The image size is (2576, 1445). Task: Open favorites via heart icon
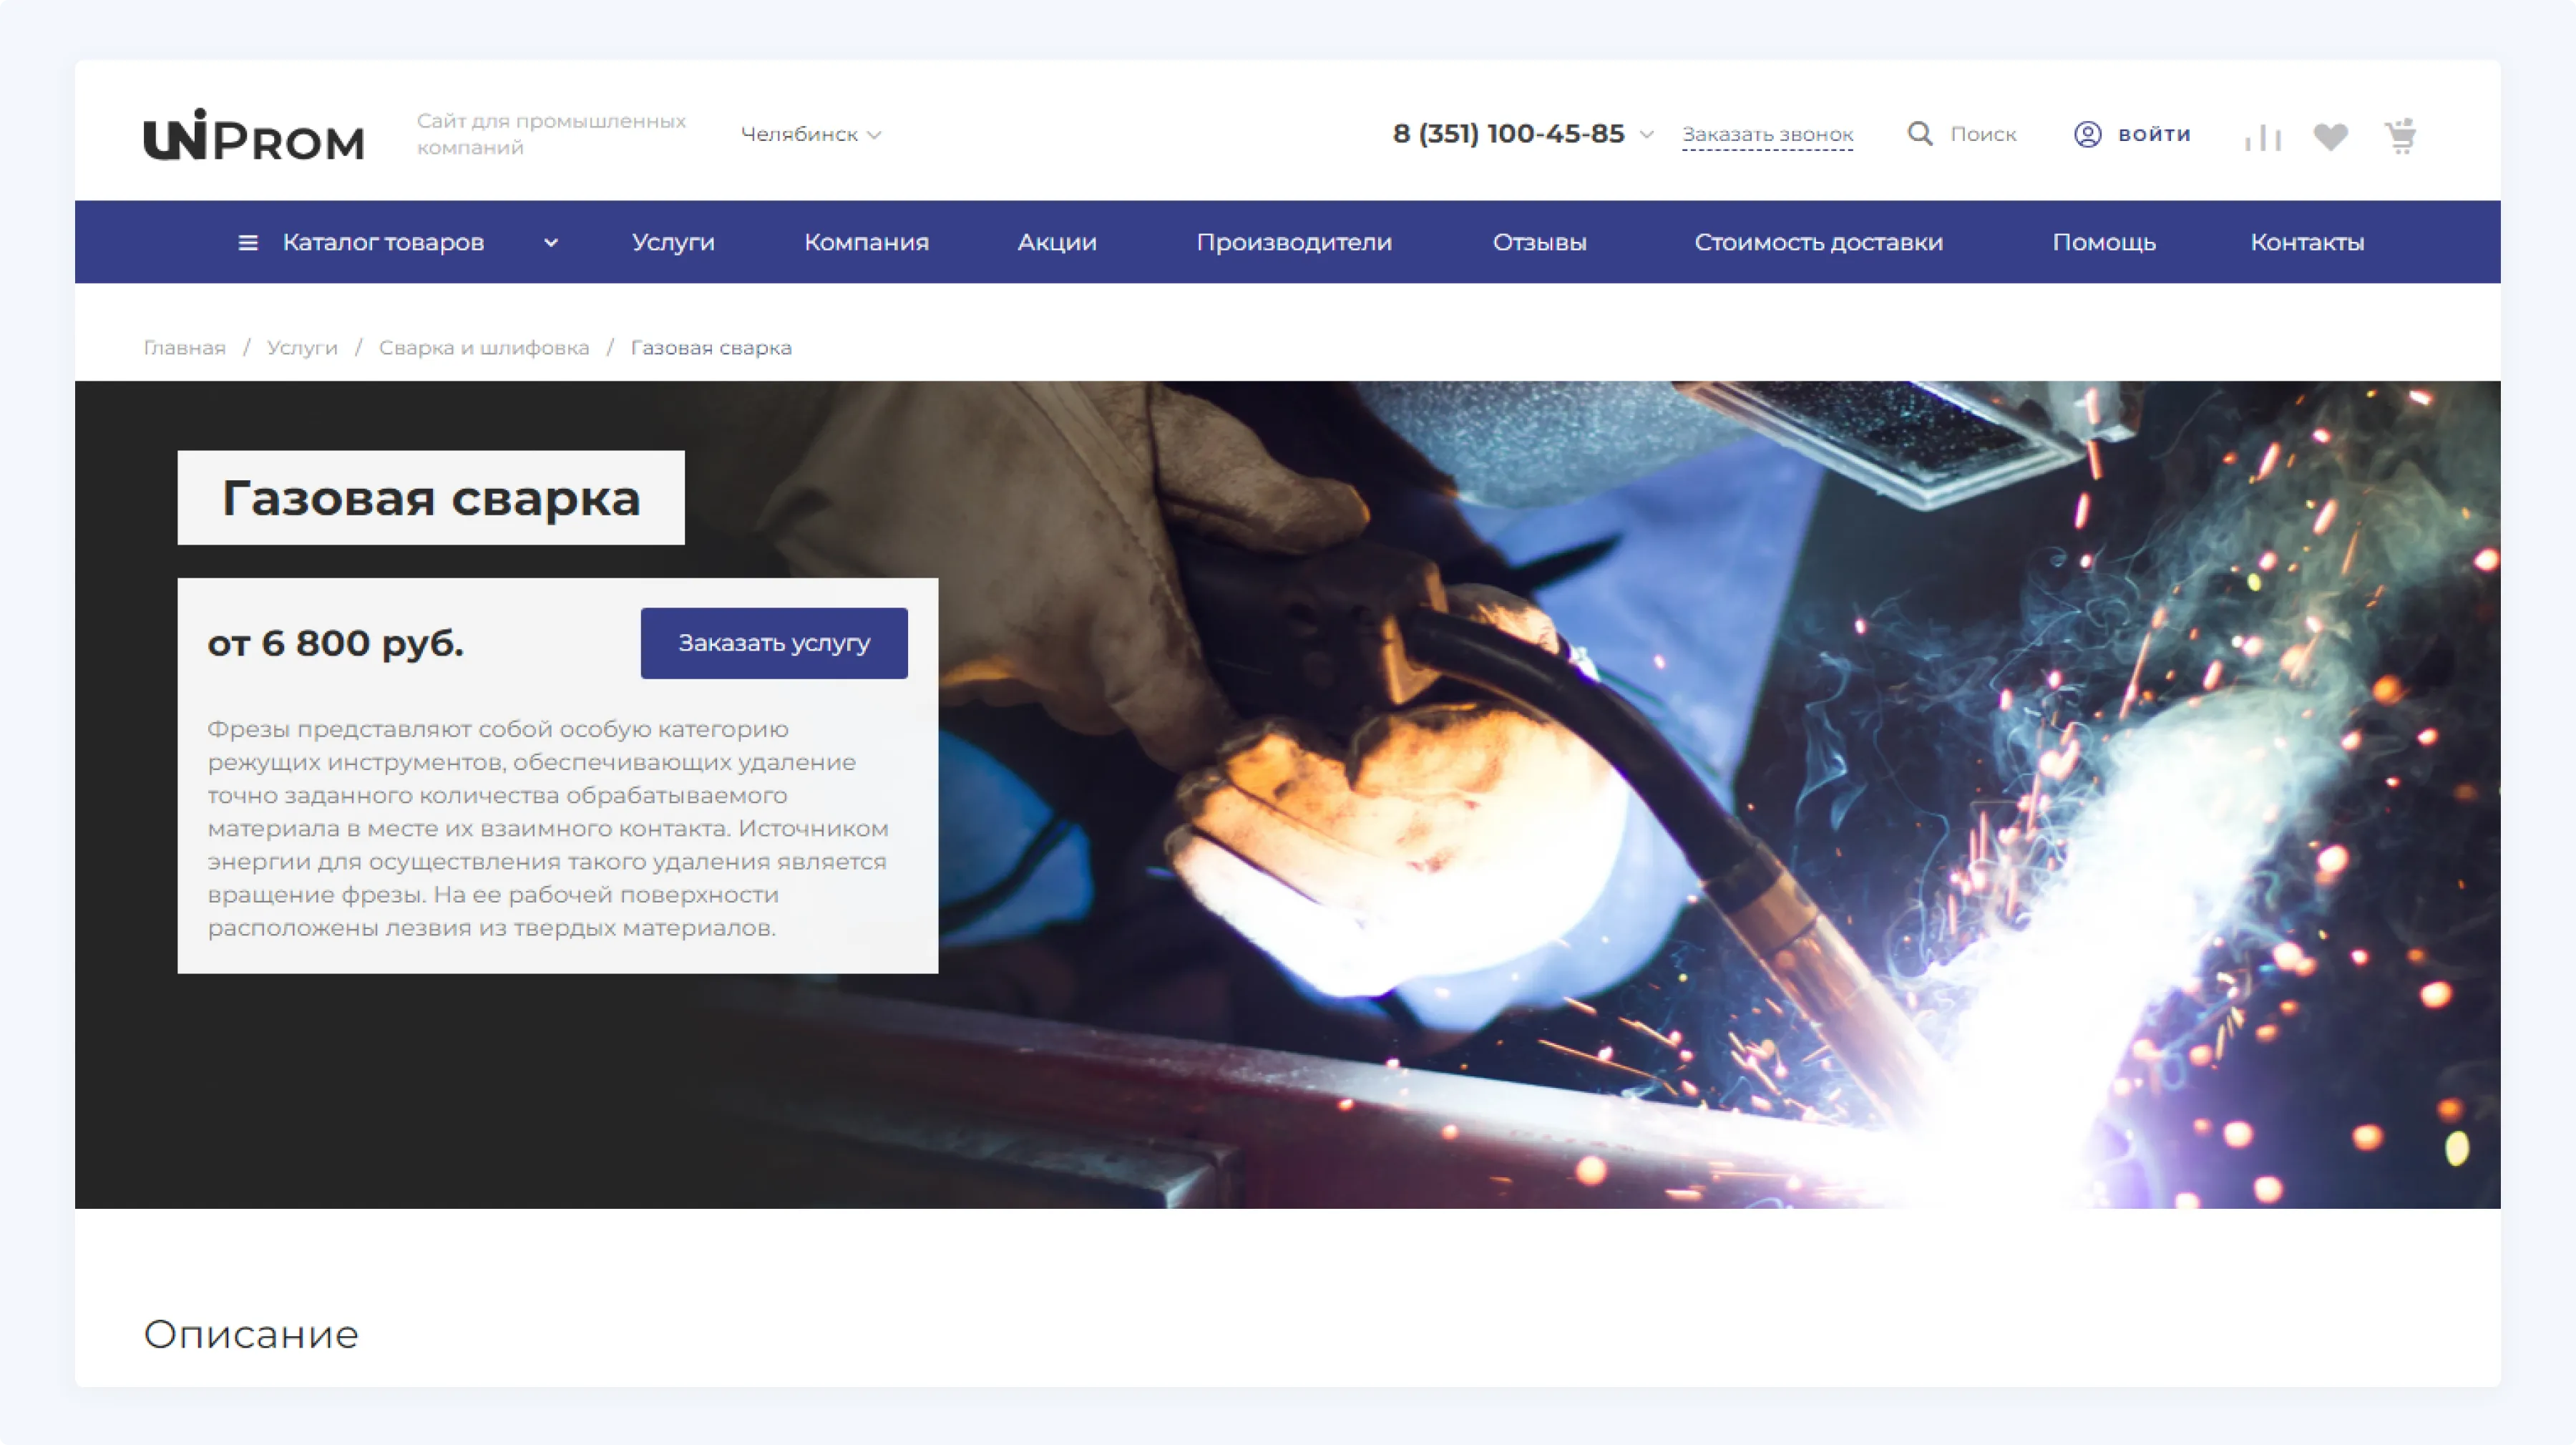pyautogui.click(x=2330, y=136)
